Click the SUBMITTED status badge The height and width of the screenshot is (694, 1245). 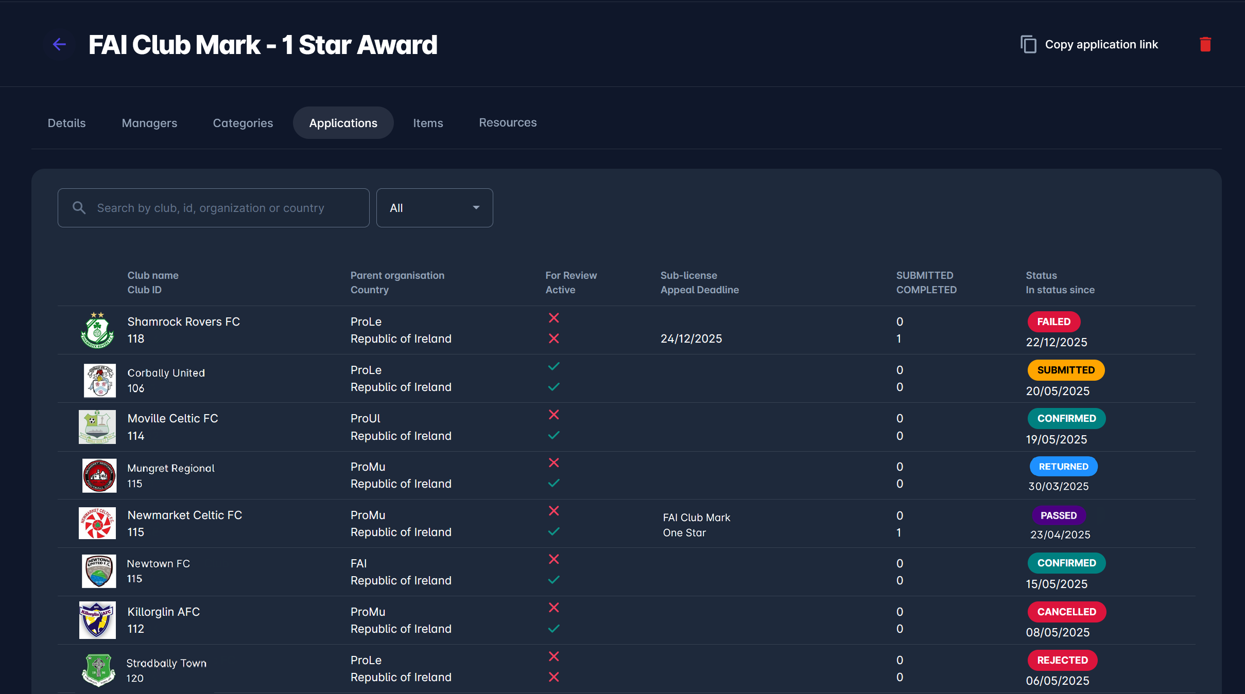(1065, 370)
